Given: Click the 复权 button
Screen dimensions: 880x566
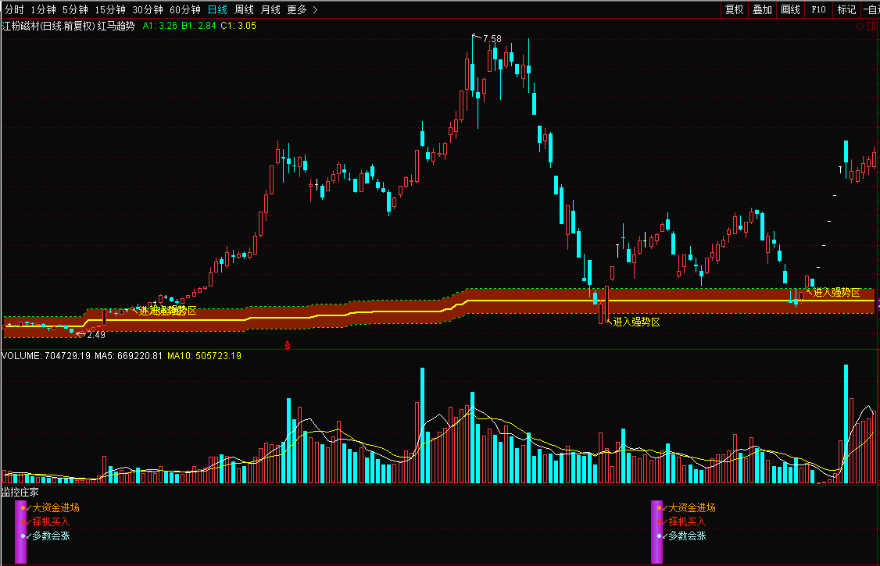Looking at the screenshot, I should pos(734,9).
